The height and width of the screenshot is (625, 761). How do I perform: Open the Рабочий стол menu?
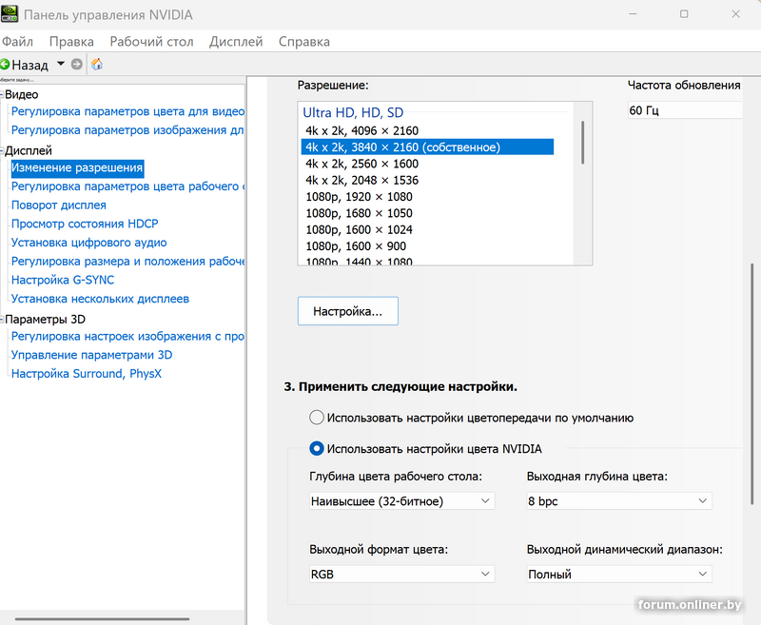[x=151, y=42]
